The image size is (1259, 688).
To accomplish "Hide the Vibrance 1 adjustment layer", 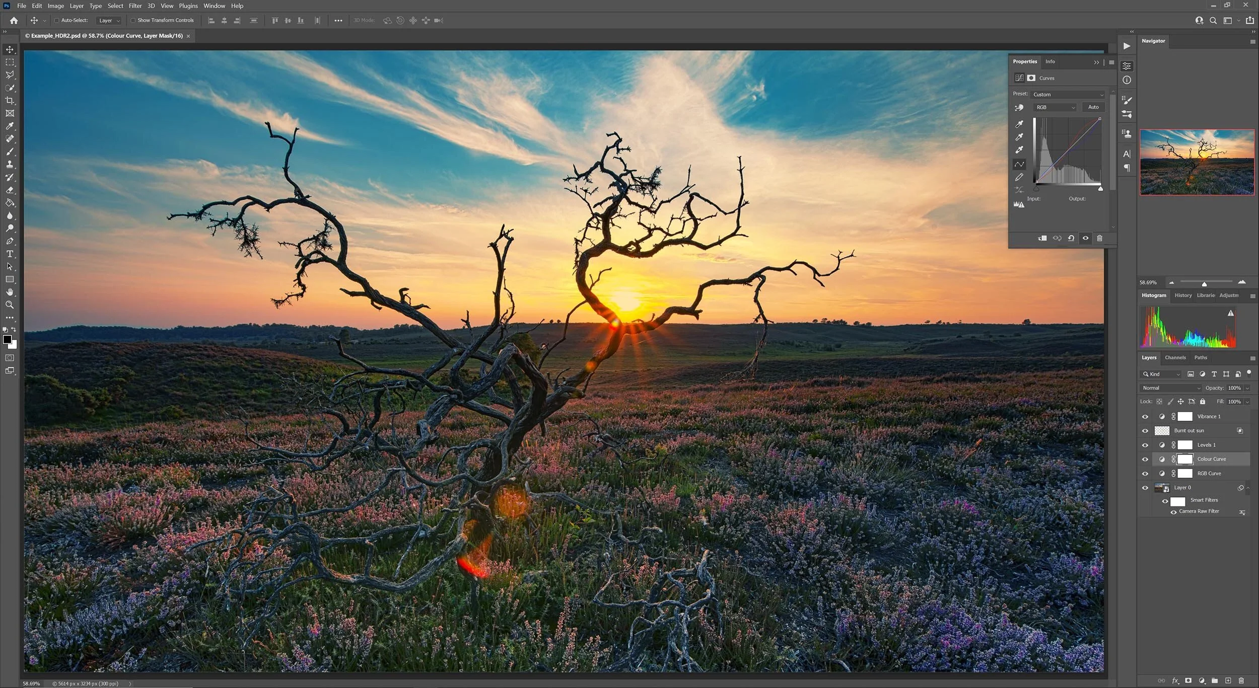I will click(x=1145, y=416).
